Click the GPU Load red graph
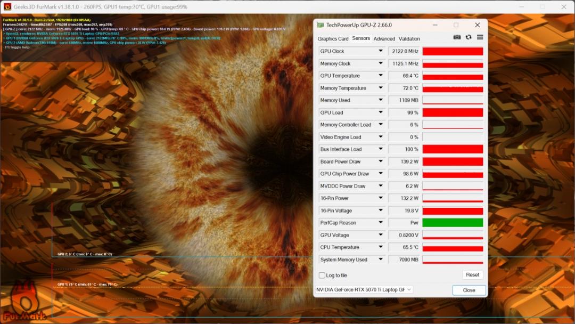Screen dimensions: 575x324 pyautogui.click(x=453, y=112)
